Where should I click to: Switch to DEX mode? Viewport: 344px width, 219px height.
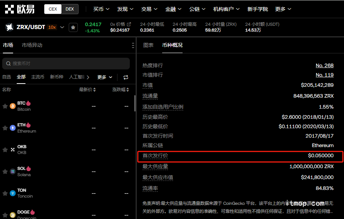(70, 9)
